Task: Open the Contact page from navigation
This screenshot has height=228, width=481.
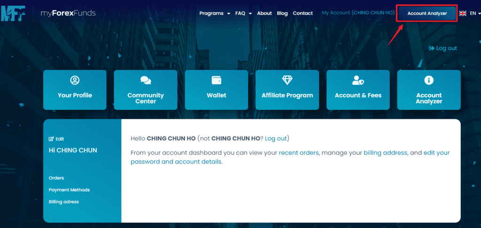Action: tap(303, 14)
